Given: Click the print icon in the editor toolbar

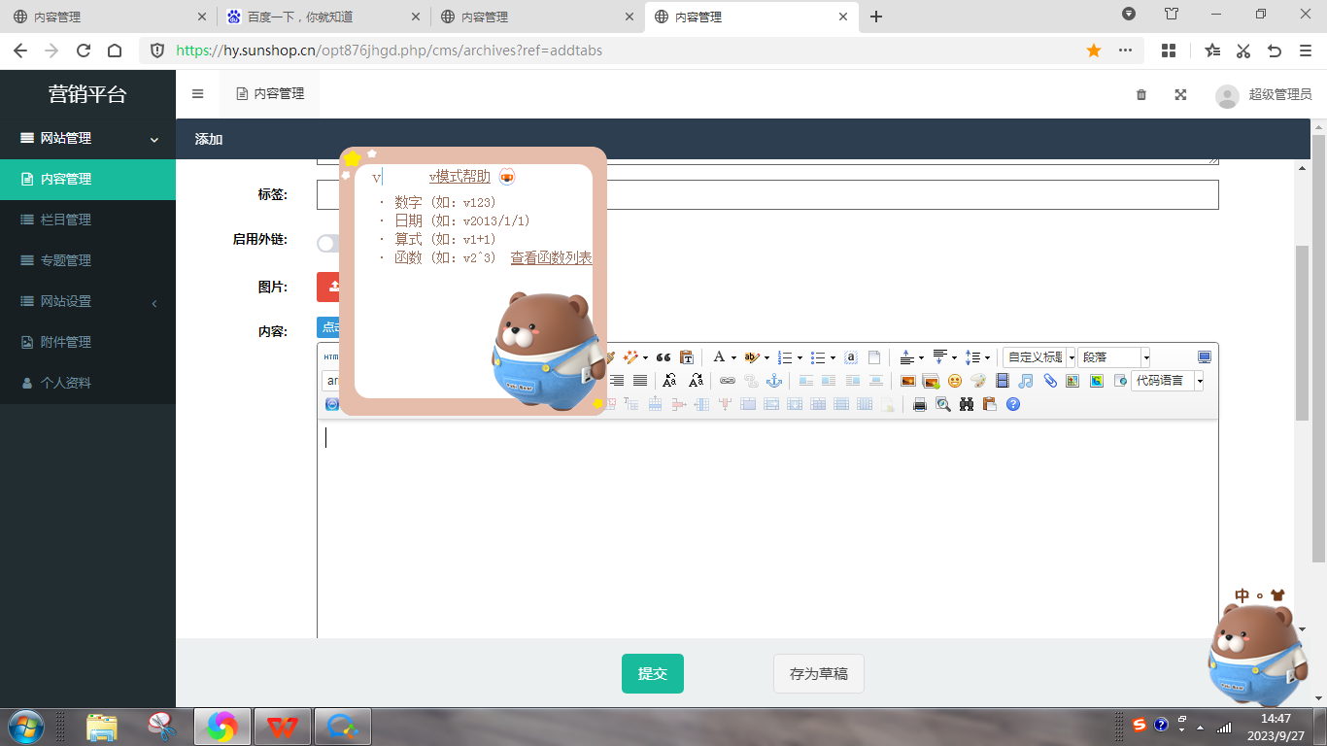Looking at the screenshot, I should (919, 404).
